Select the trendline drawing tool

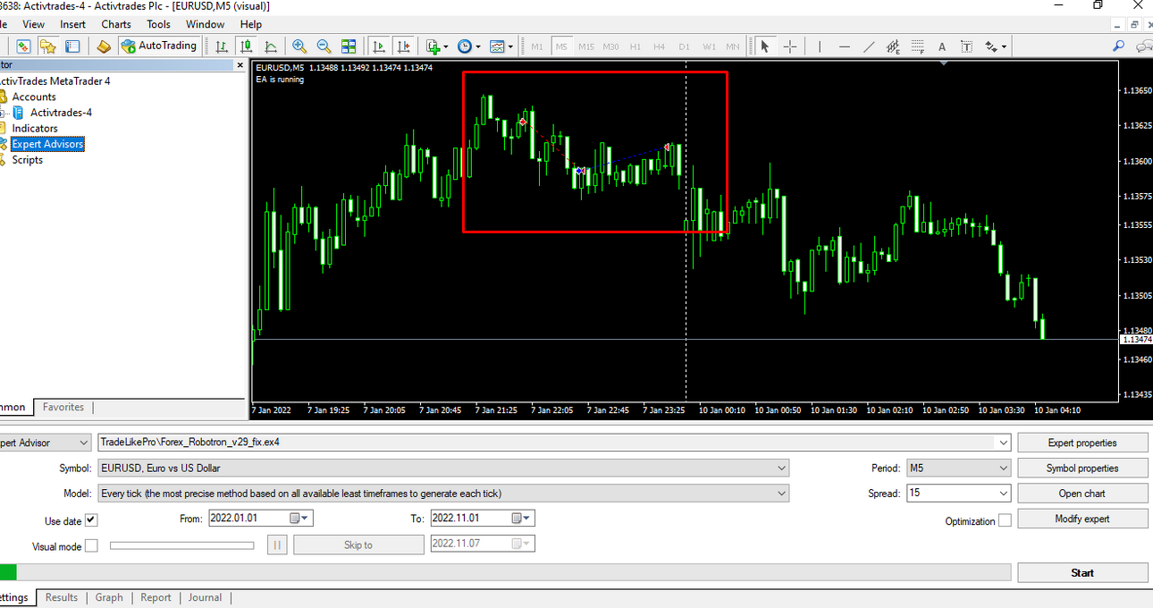(x=869, y=46)
